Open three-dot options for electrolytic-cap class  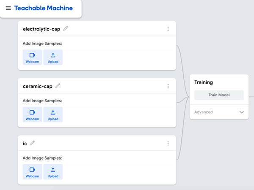168,29
